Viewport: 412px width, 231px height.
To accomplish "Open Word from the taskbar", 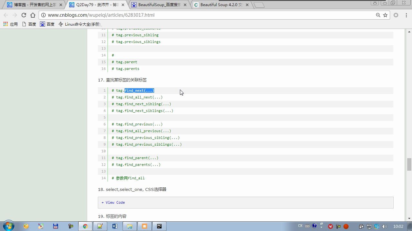I will [115, 226].
